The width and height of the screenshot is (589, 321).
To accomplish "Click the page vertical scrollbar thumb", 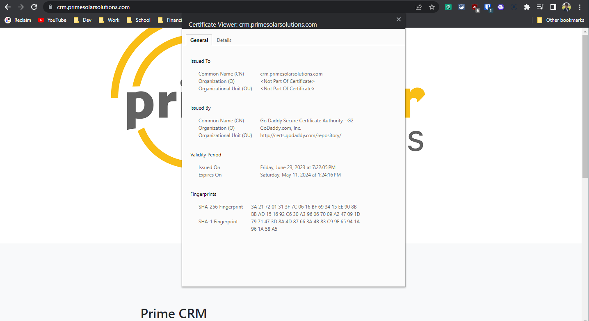I will coord(585,106).
